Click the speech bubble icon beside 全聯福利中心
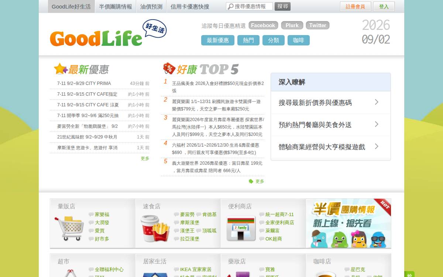443x277 pixels. pos(91,270)
